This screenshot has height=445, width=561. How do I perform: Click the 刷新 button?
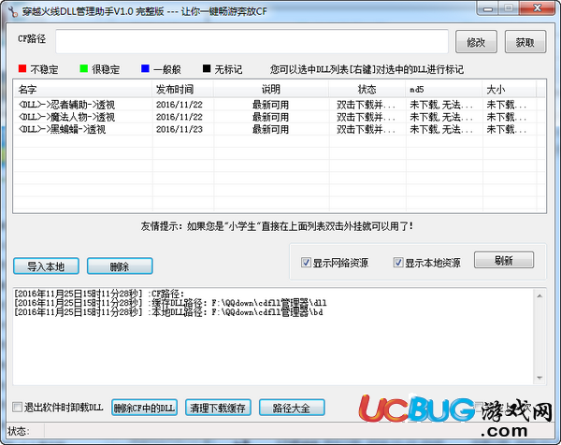tap(504, 260)
